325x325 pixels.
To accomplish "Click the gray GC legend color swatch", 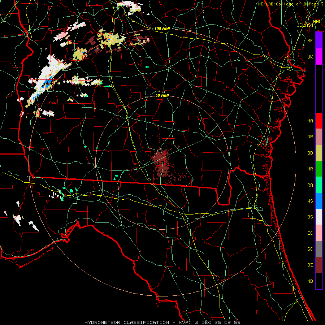I will tap(319, 249).
